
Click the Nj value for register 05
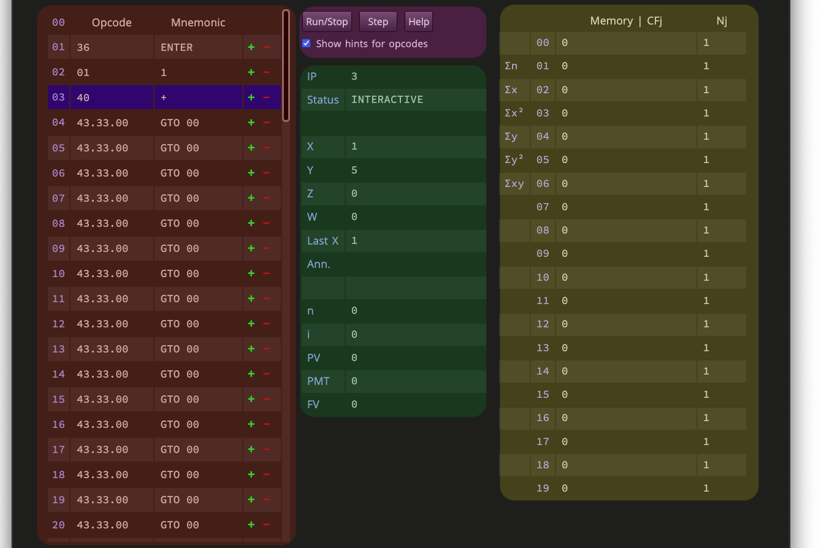click(722, 160)
